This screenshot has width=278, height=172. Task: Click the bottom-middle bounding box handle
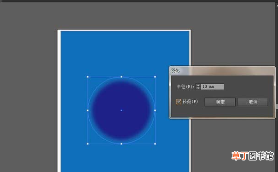pos(122,144)
